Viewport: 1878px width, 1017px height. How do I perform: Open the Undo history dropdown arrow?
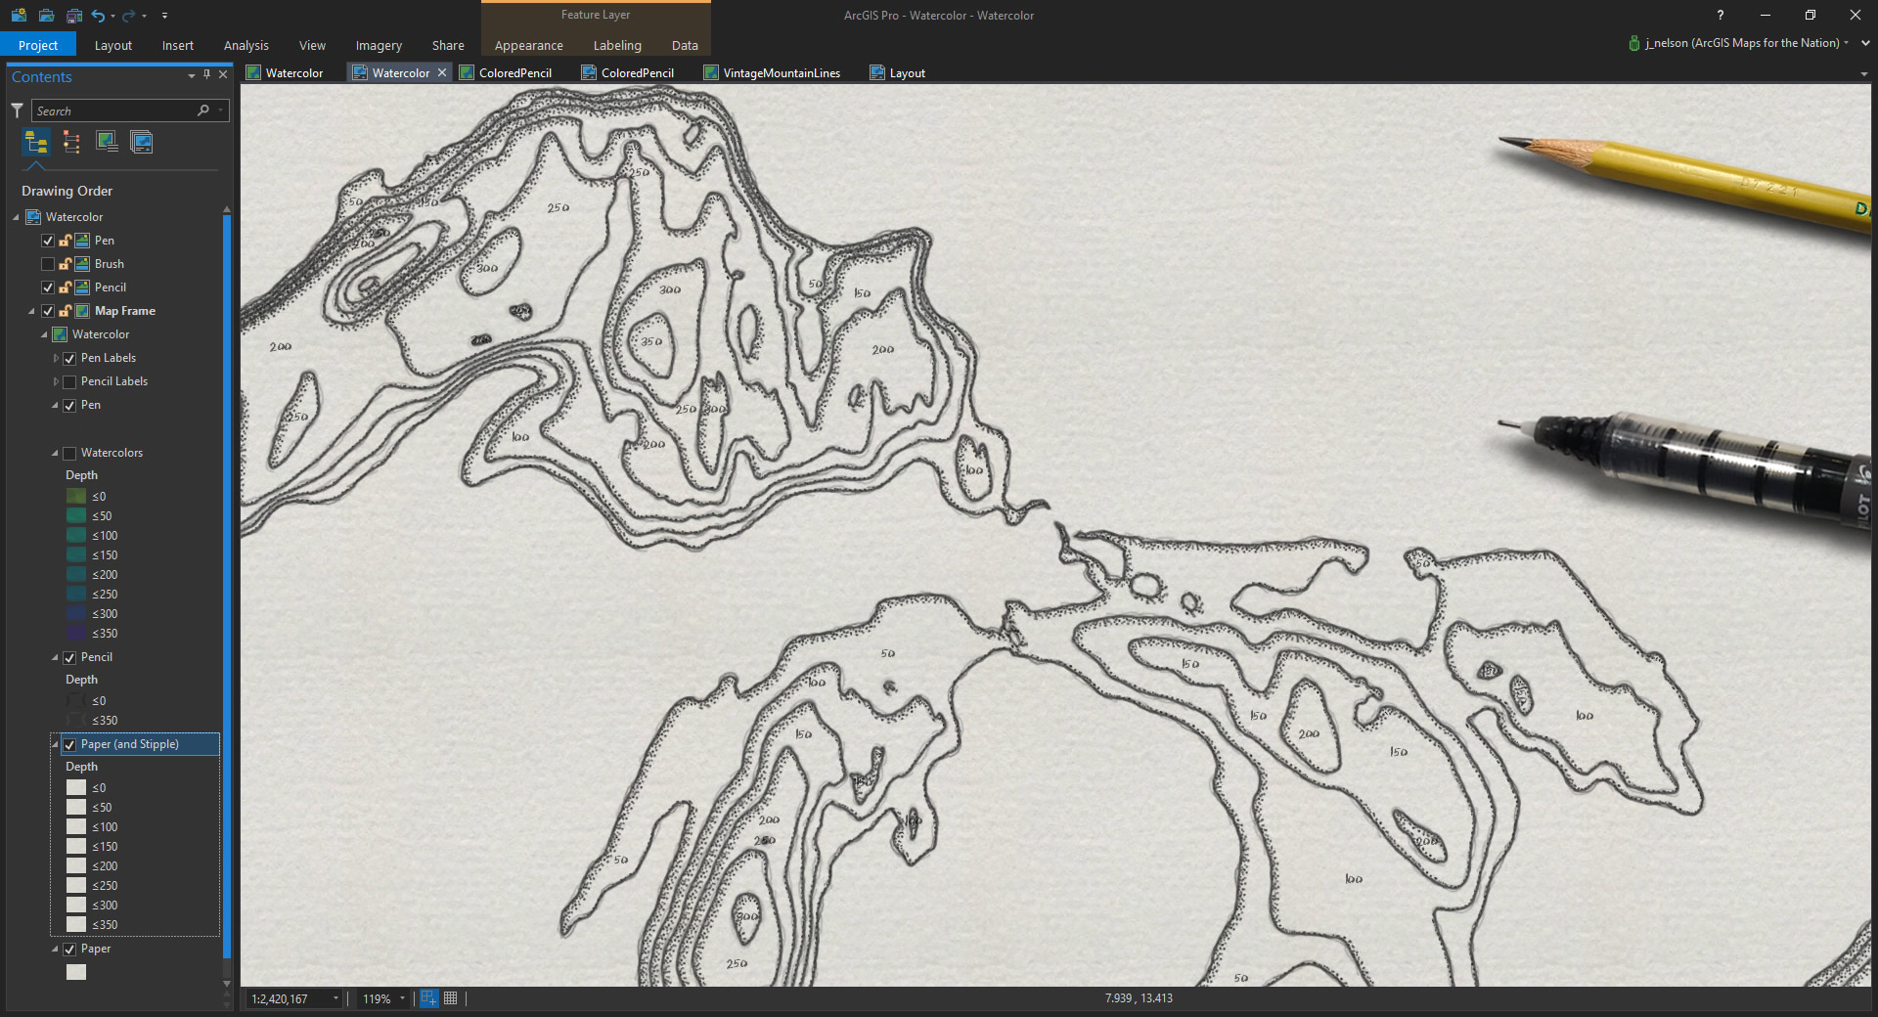click(x=113, y=16)
